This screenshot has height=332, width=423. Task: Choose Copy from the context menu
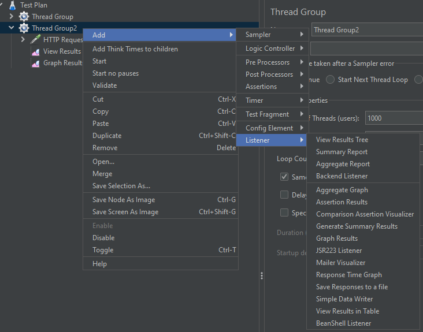click(161, 111)
